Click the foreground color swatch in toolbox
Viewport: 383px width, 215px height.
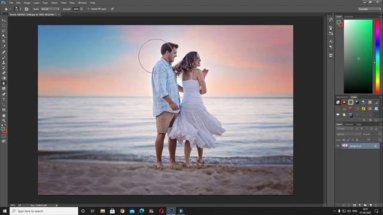pyautogui.click(x=2, y=129)
